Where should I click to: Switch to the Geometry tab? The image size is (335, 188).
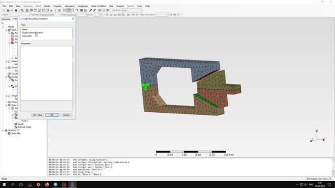6,19
